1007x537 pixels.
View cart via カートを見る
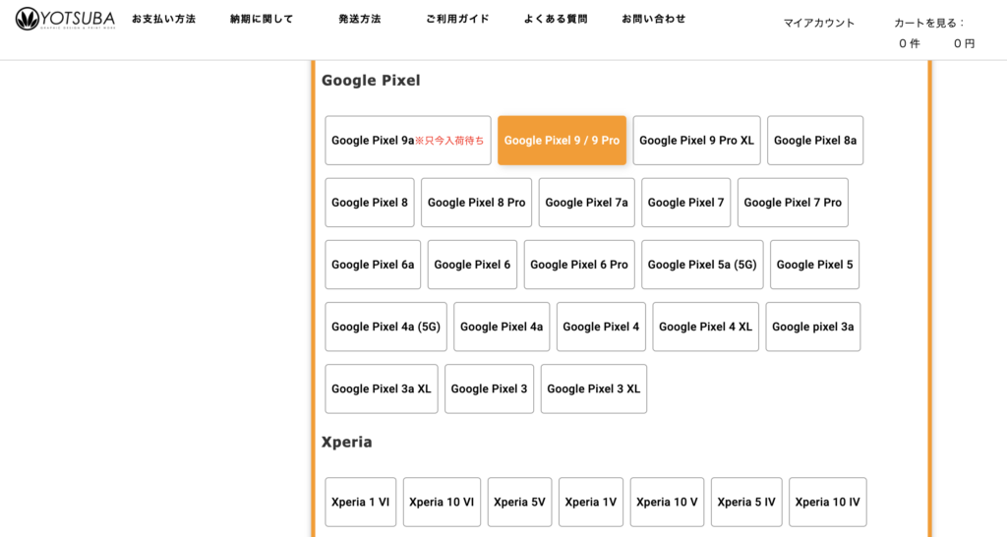(x=929, y=24)
